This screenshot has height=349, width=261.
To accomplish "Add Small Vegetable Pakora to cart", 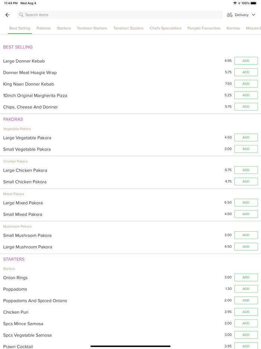I will coord(246,149).
